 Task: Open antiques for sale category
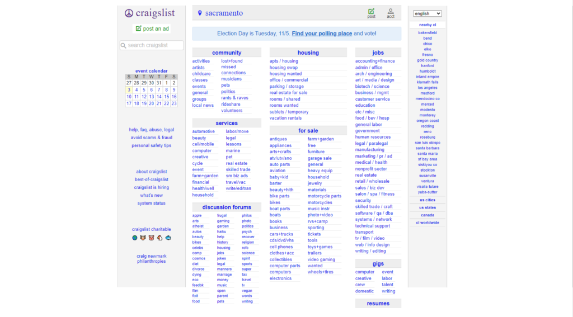click(278, 139)
